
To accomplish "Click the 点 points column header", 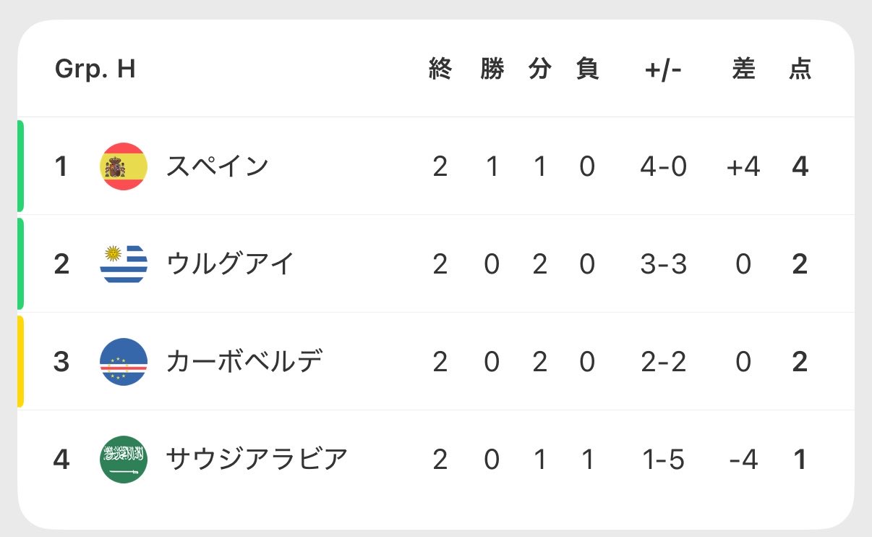I will click(800, 69).
